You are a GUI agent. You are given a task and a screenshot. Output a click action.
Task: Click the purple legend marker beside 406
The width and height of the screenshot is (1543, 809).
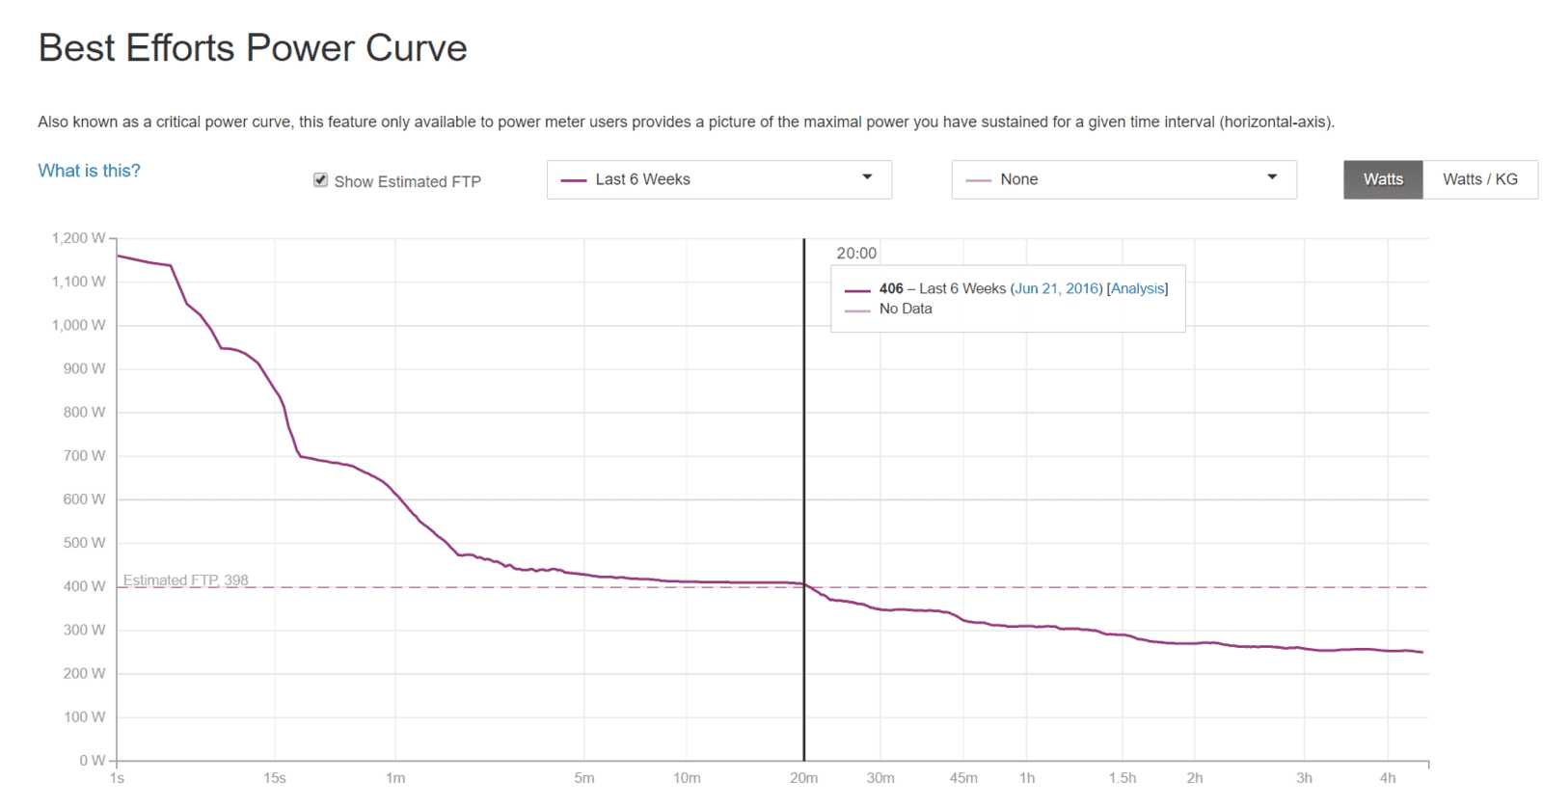point(857,290)
